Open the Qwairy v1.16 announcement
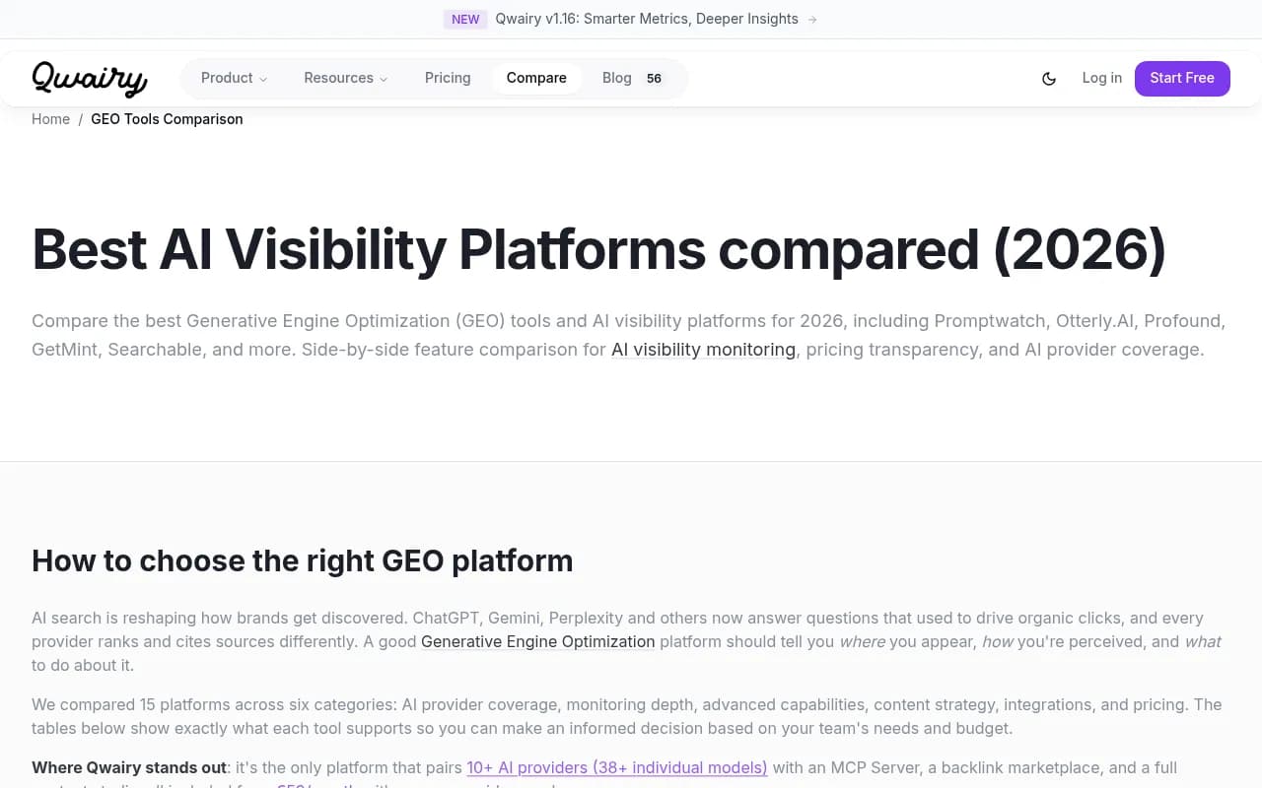 click(647, 19)
